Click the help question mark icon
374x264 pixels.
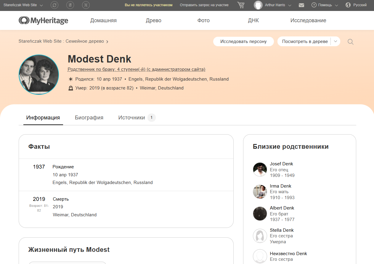pos(314,5)
